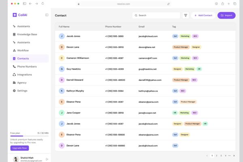Go to next page with right chevron
This screenshot has width=243, height=162.
pos(234,156)
